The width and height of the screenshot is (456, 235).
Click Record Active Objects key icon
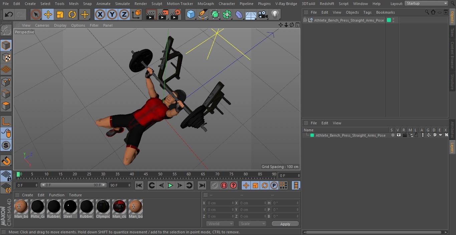point(215,185)
